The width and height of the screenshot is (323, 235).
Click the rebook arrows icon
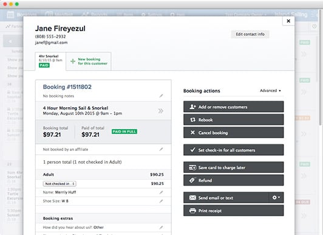[x=192, y=119]
